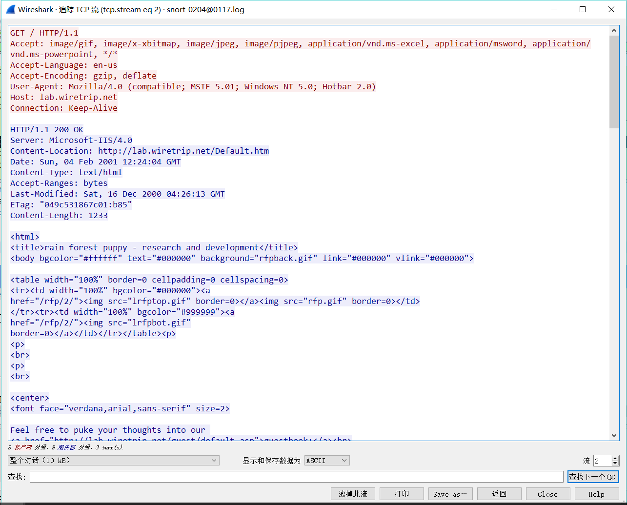Click the "lrfpbot.gif" img src line
Screen dimensions: 627x505
(x=101, y=323)
